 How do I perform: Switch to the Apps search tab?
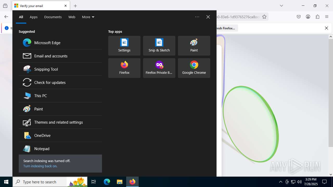(x=34, y=17)
